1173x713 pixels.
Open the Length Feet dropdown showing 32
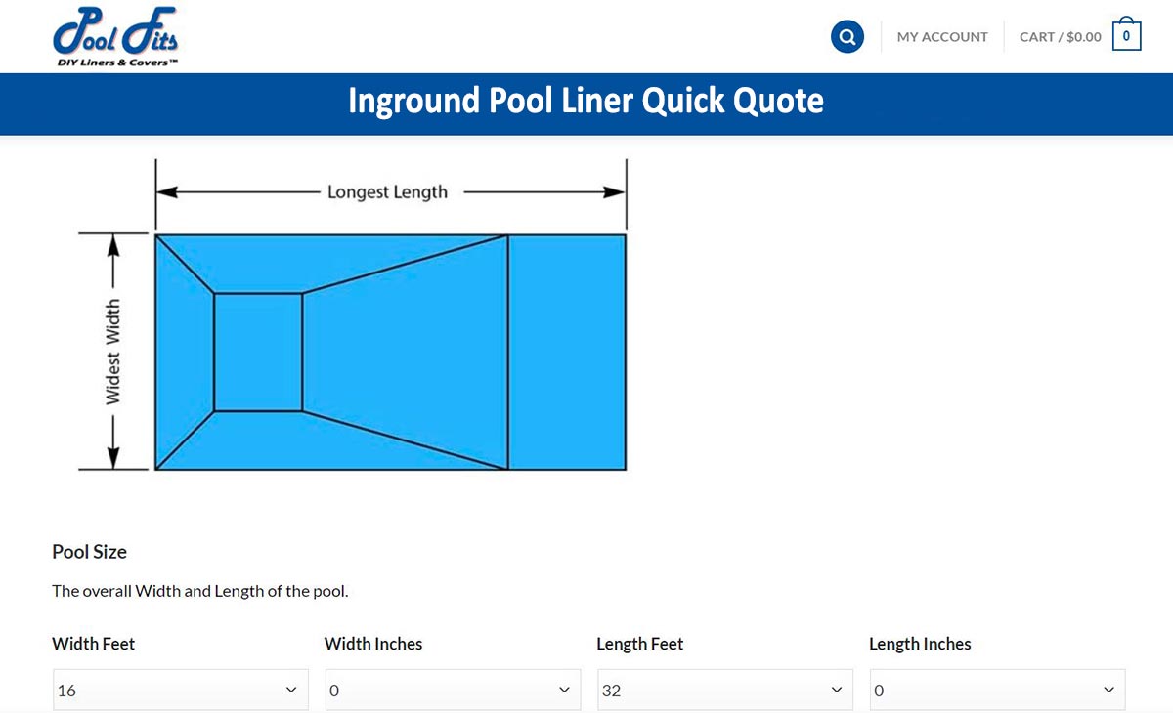point(725,689)
